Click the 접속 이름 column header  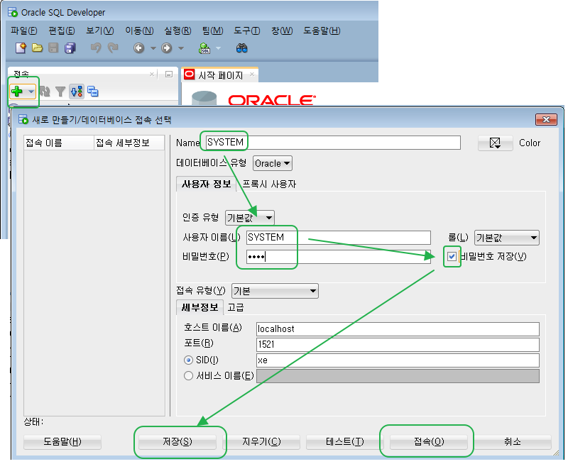(x=59, y=143)
